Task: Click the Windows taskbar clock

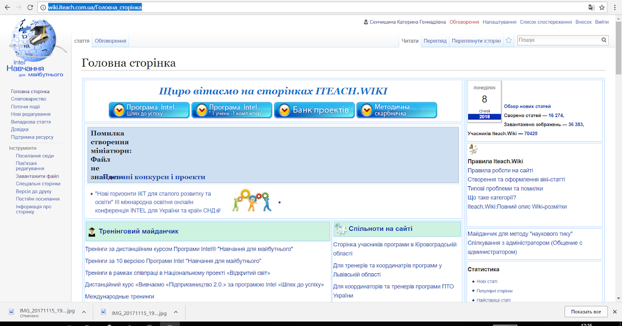Action: (587, 325)
